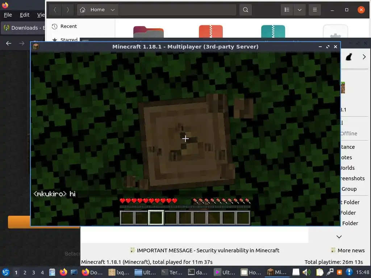Click the Group entry in launcher sidebar
371x278 pixels.
(349, 189)
